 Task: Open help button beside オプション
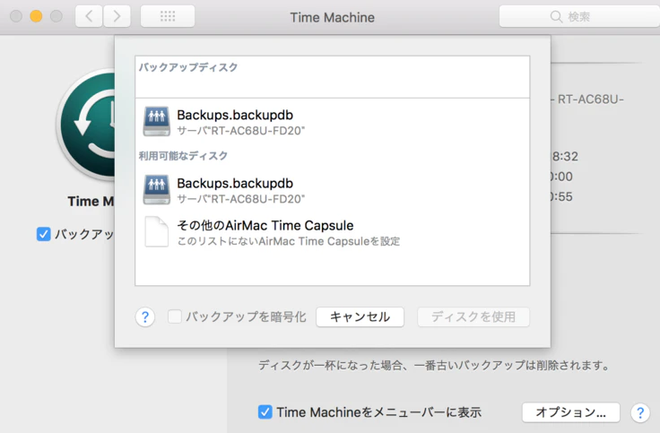click(x=640, y=412)
